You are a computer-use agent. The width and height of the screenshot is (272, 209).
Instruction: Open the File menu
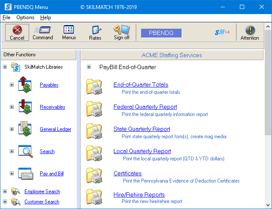6,17
